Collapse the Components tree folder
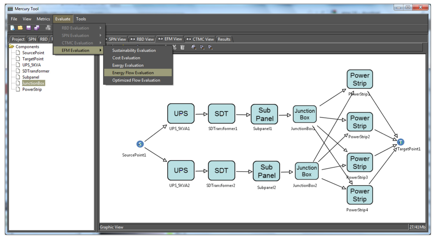 (11, 47)
